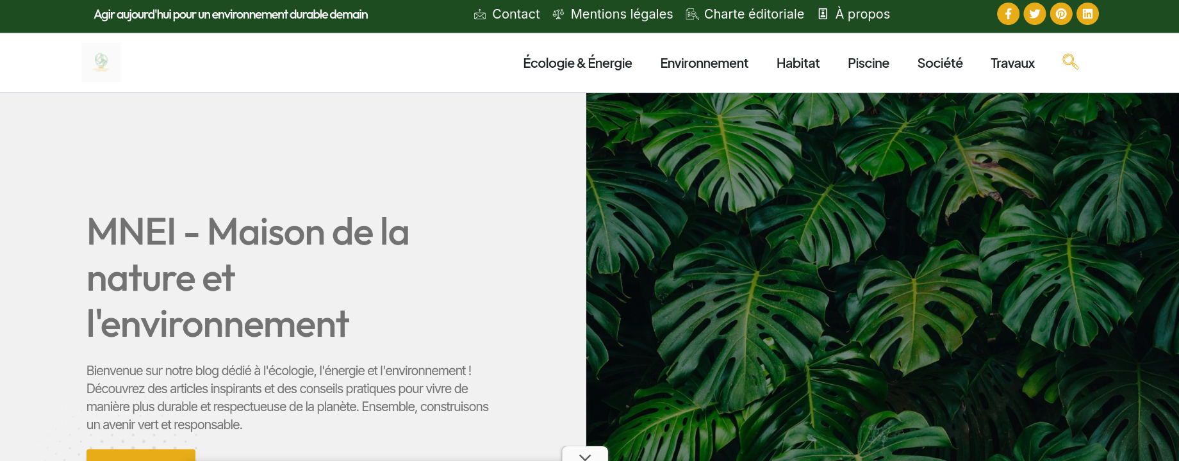
Task: Select Habitat menu item
Action: [798, 63]
